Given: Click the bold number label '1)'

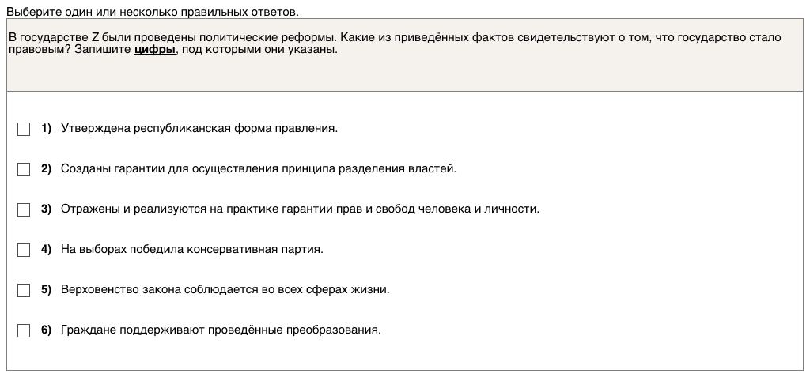Looking at the screenshot, I should click(46, 128).
